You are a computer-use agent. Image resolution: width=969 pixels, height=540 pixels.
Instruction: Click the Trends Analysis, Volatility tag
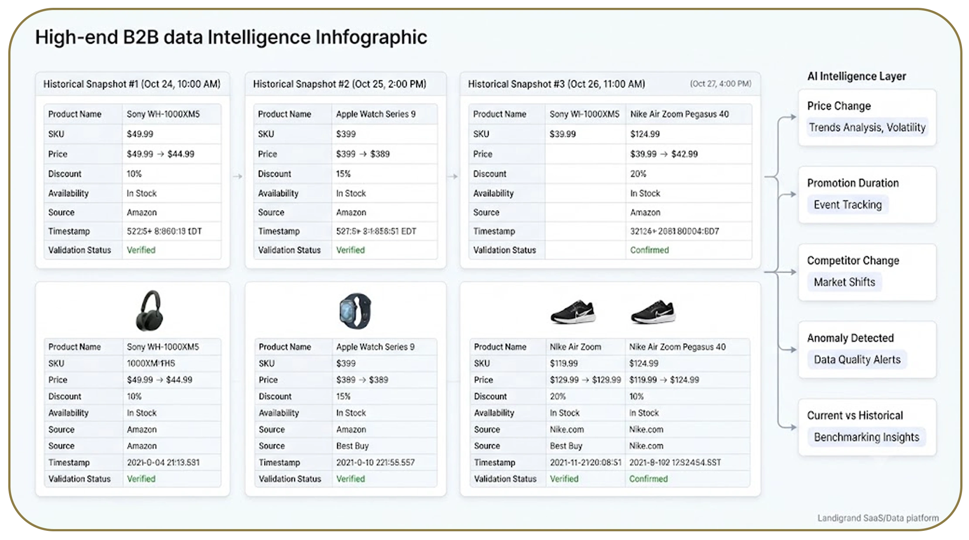tap(867, 128)
